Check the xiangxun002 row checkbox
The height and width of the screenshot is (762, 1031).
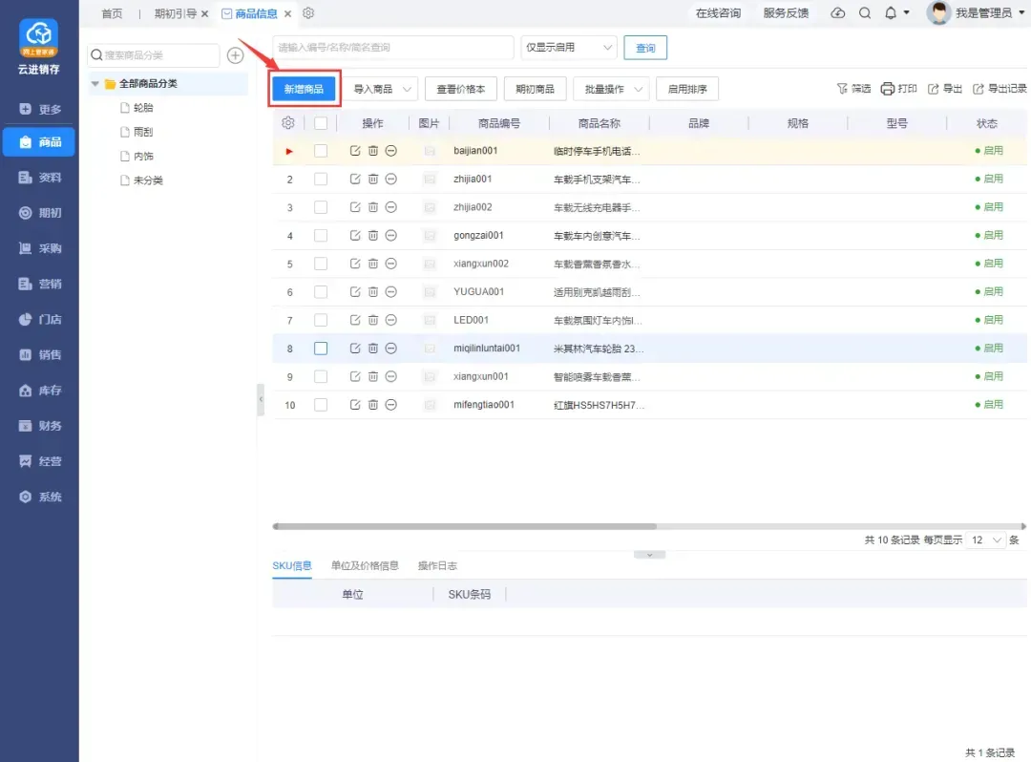click(x=321, y=264)
